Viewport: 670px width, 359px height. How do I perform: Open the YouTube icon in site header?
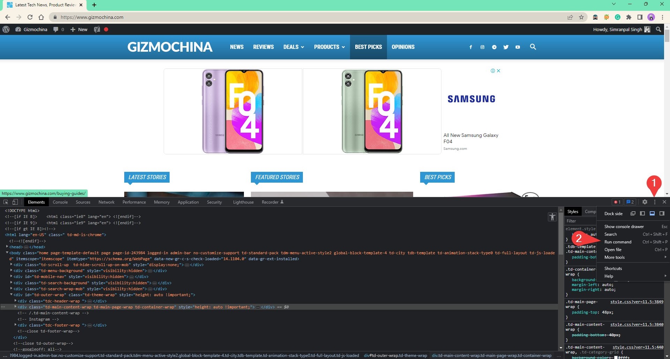pos(518,47)
